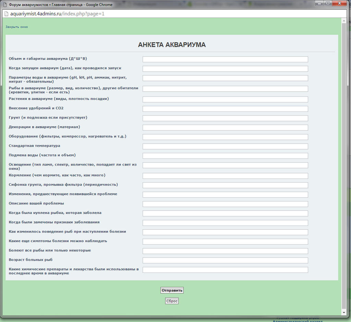Click the page icon in the address bar
351x322 pixels.
tap(5, 14)
